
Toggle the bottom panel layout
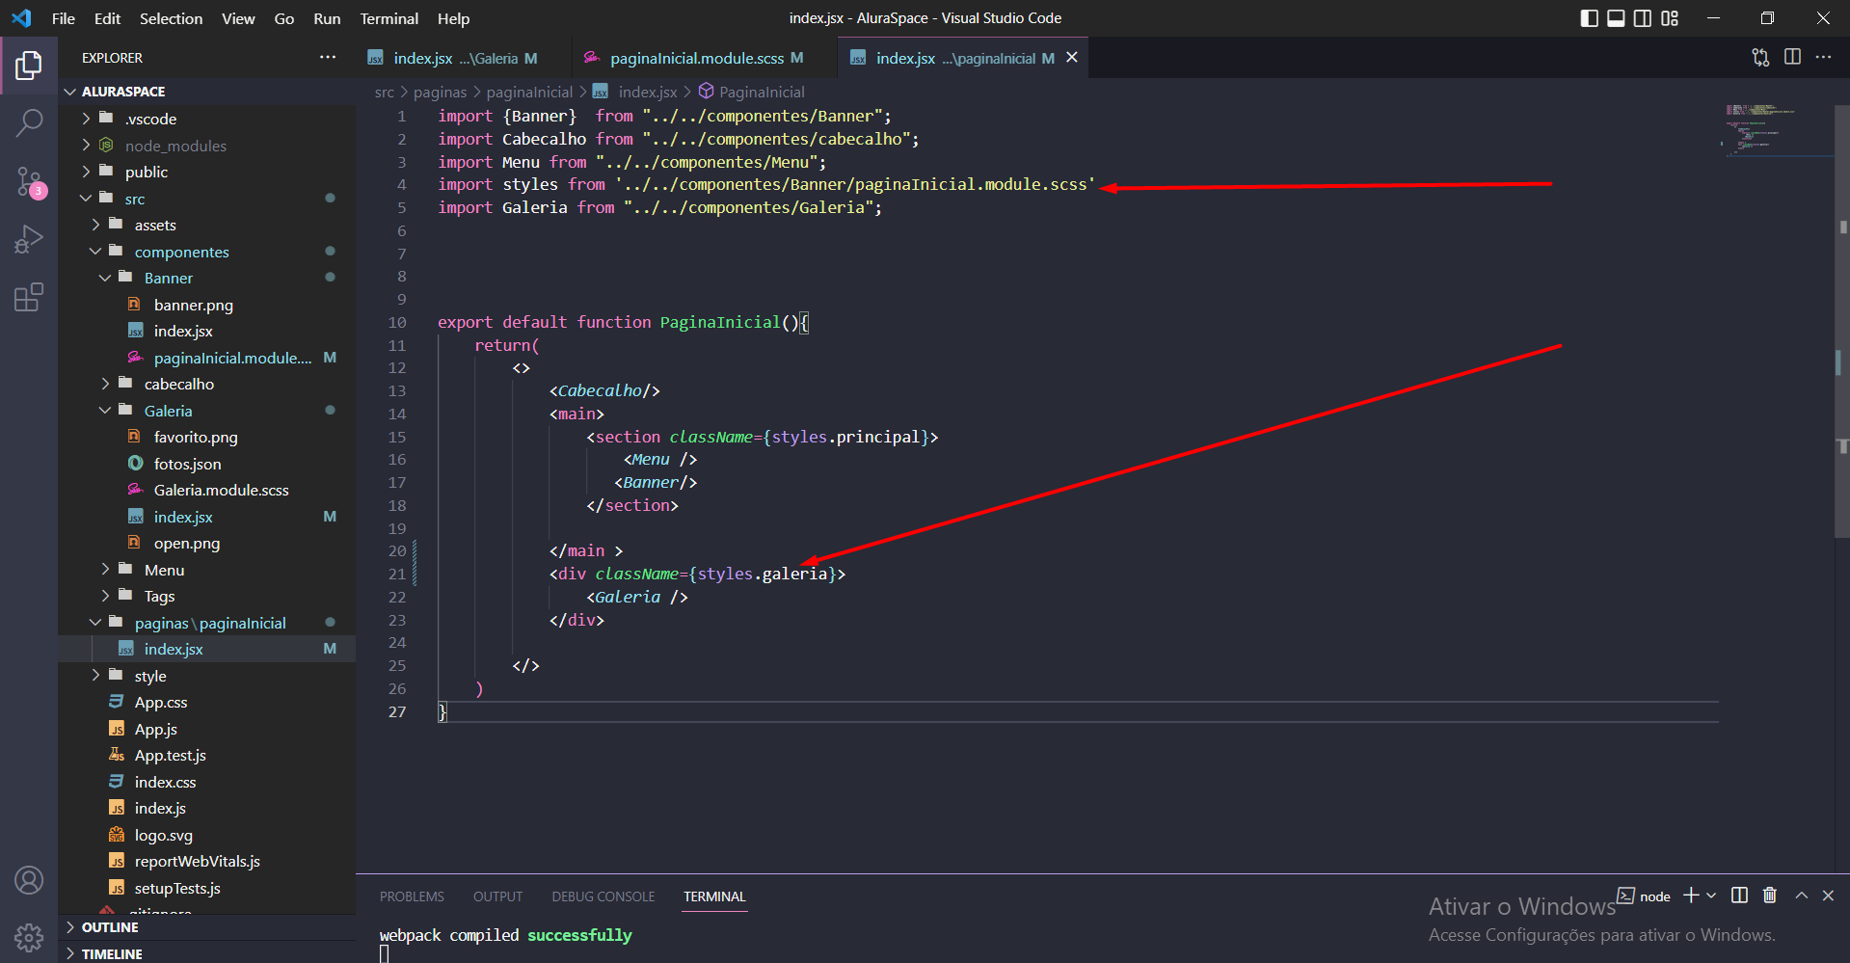tap(1617, 18)
